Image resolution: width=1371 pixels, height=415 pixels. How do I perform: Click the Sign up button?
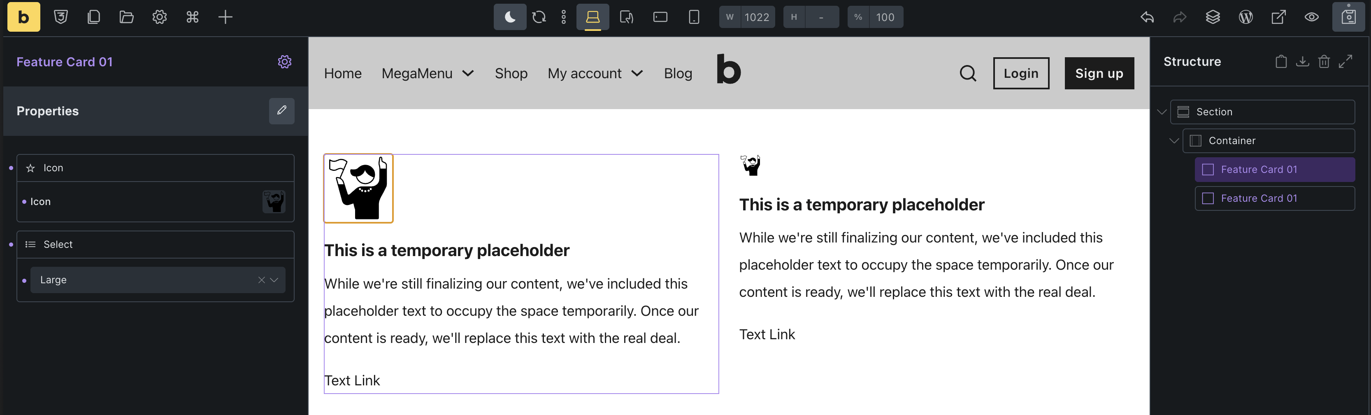1099,73
